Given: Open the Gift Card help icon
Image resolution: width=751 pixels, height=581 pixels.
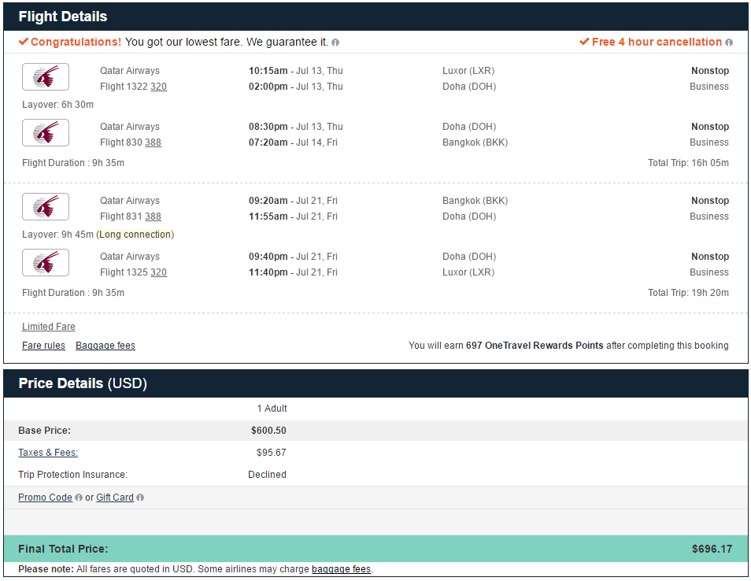Looking at the screenshot, I should point(140,498).
